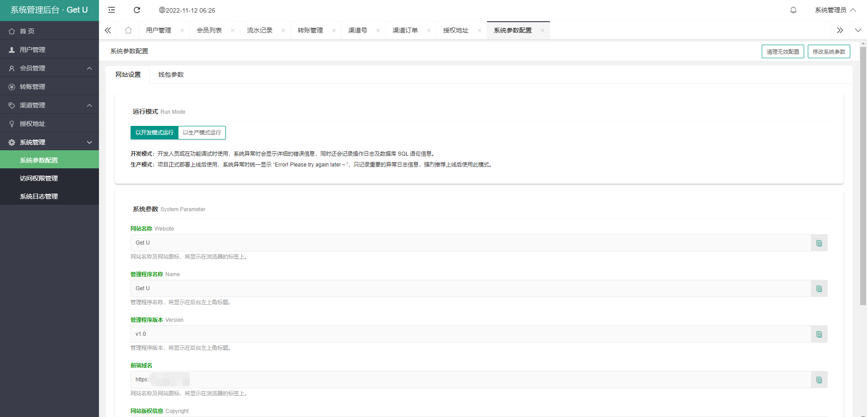Image resolution: width=867 pixels, height=417 pixels.
Task: Click the 清理无效配置 button
Action: (x=783, y=51)
